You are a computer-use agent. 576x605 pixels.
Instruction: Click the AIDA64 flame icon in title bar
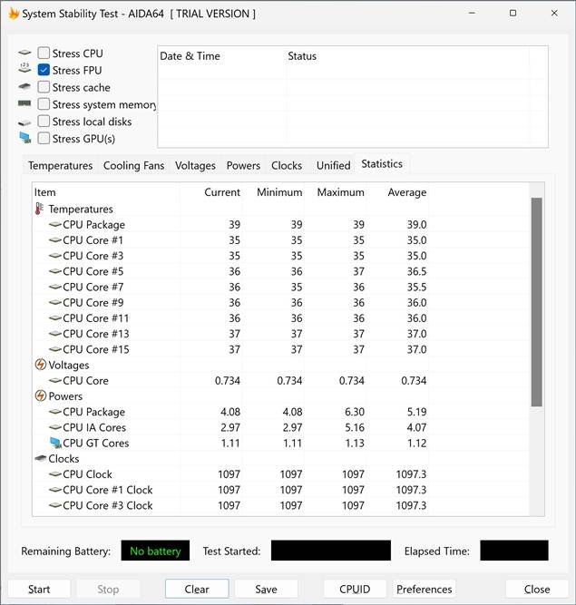pos(13,14)
